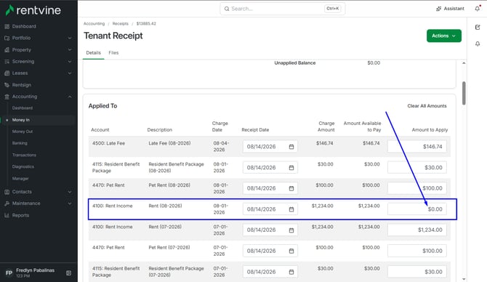Open Reports in sidebar

[x=20, y=215]
